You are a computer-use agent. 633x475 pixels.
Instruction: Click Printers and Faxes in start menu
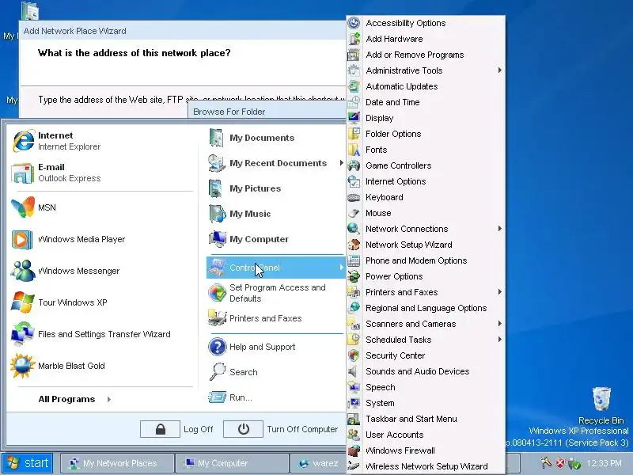[275, 318]
